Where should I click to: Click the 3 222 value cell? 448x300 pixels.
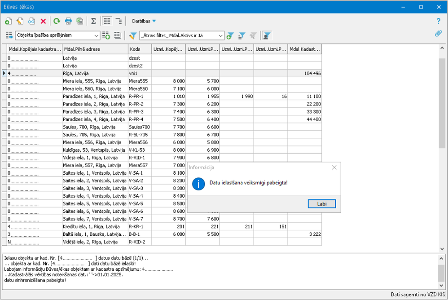(304, 234)
